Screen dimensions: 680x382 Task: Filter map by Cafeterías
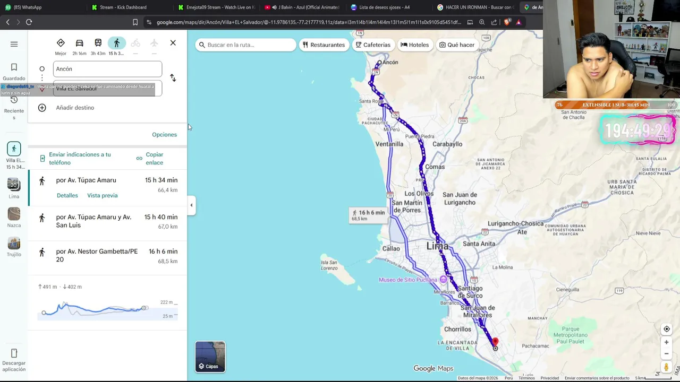point(373,45)
